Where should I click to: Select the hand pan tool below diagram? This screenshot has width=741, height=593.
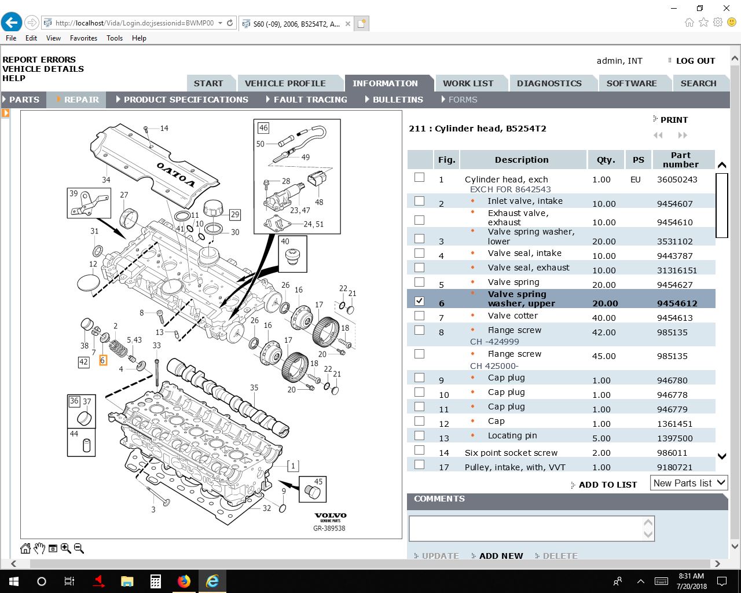click(x=39, y=548)
